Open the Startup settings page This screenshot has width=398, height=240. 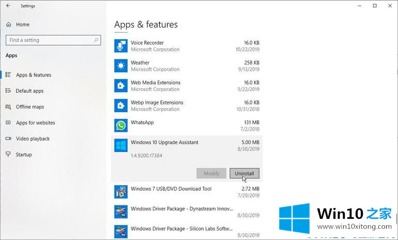pos(23,155)
